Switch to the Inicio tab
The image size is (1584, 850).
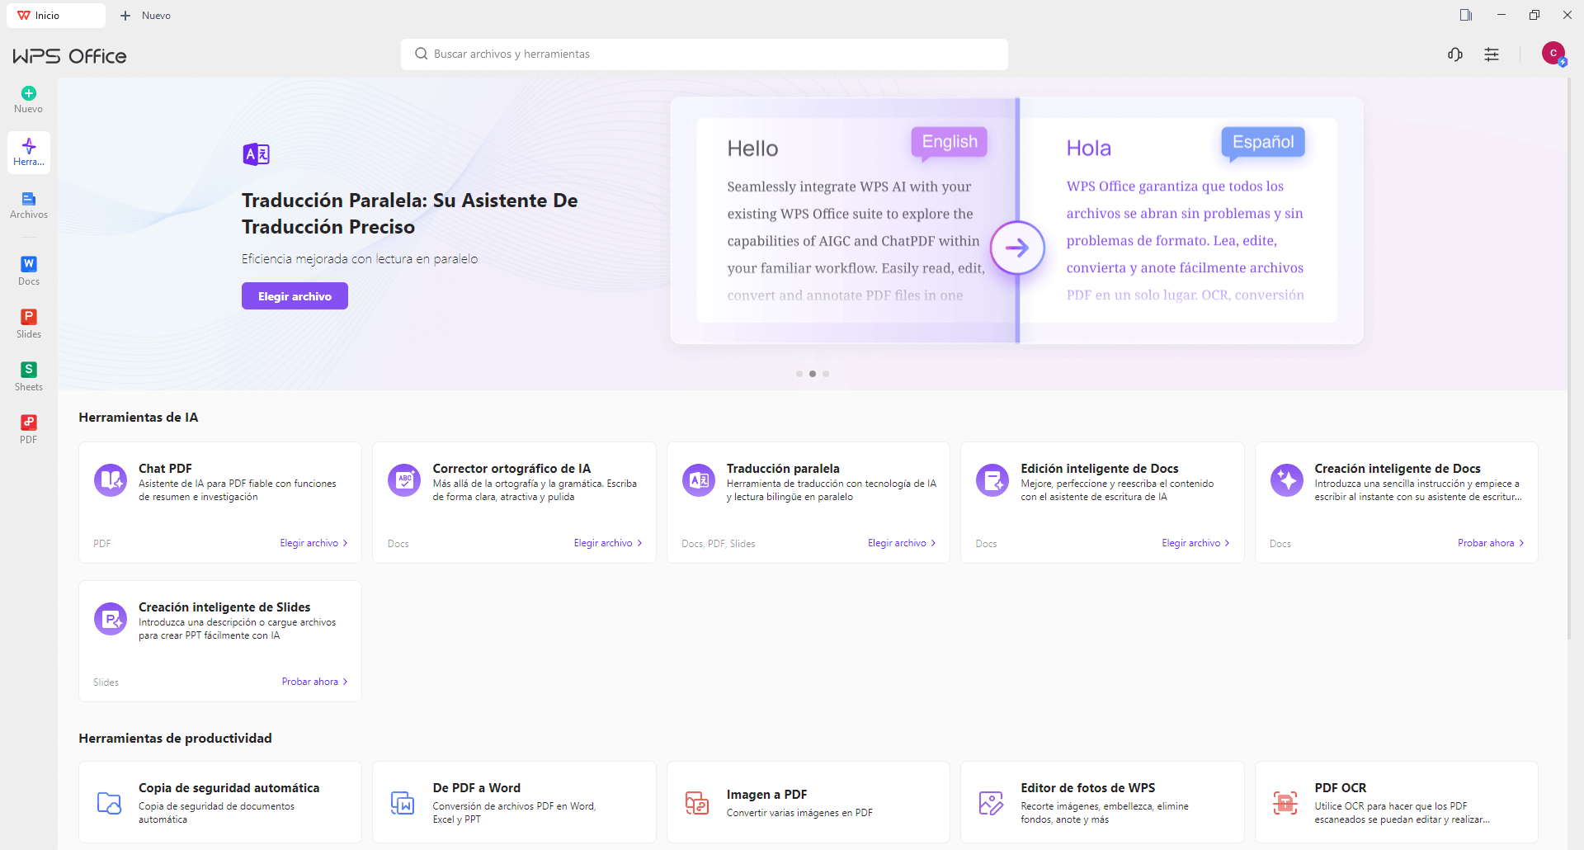(56, 16)
